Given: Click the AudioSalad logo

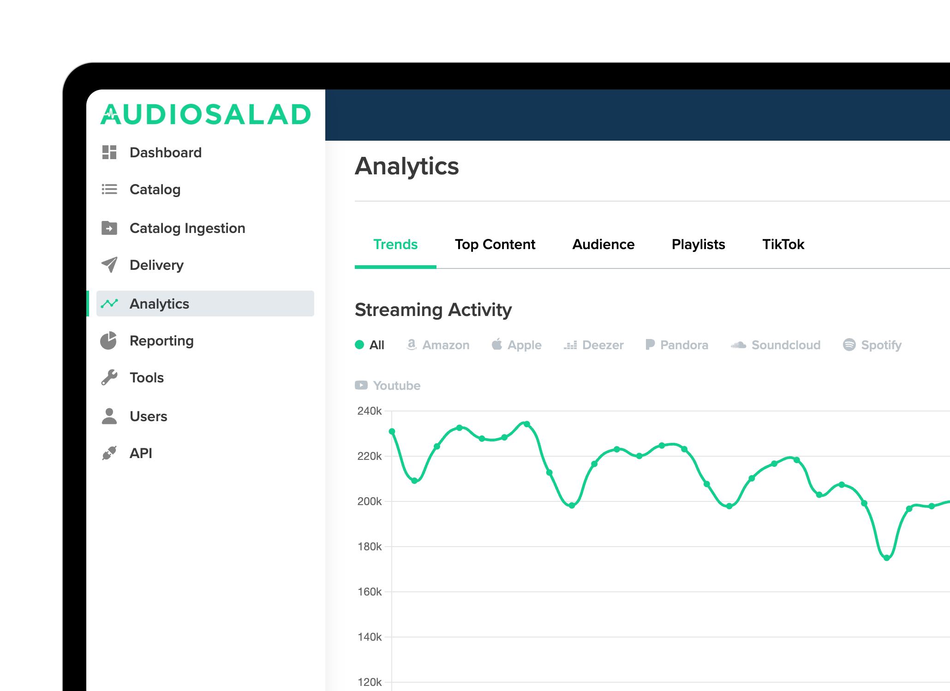Looking at the screenshot, I should point(206,114).
